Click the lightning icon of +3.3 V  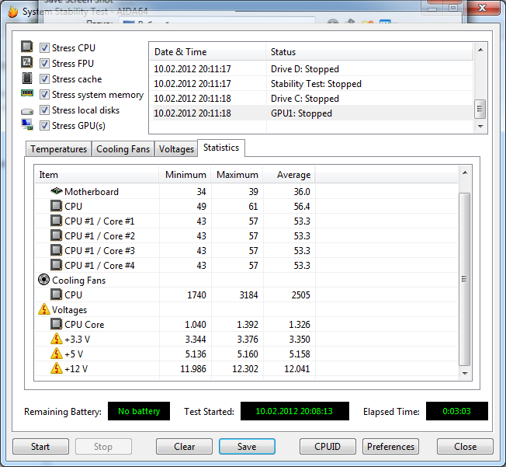[x=57, y=339]
